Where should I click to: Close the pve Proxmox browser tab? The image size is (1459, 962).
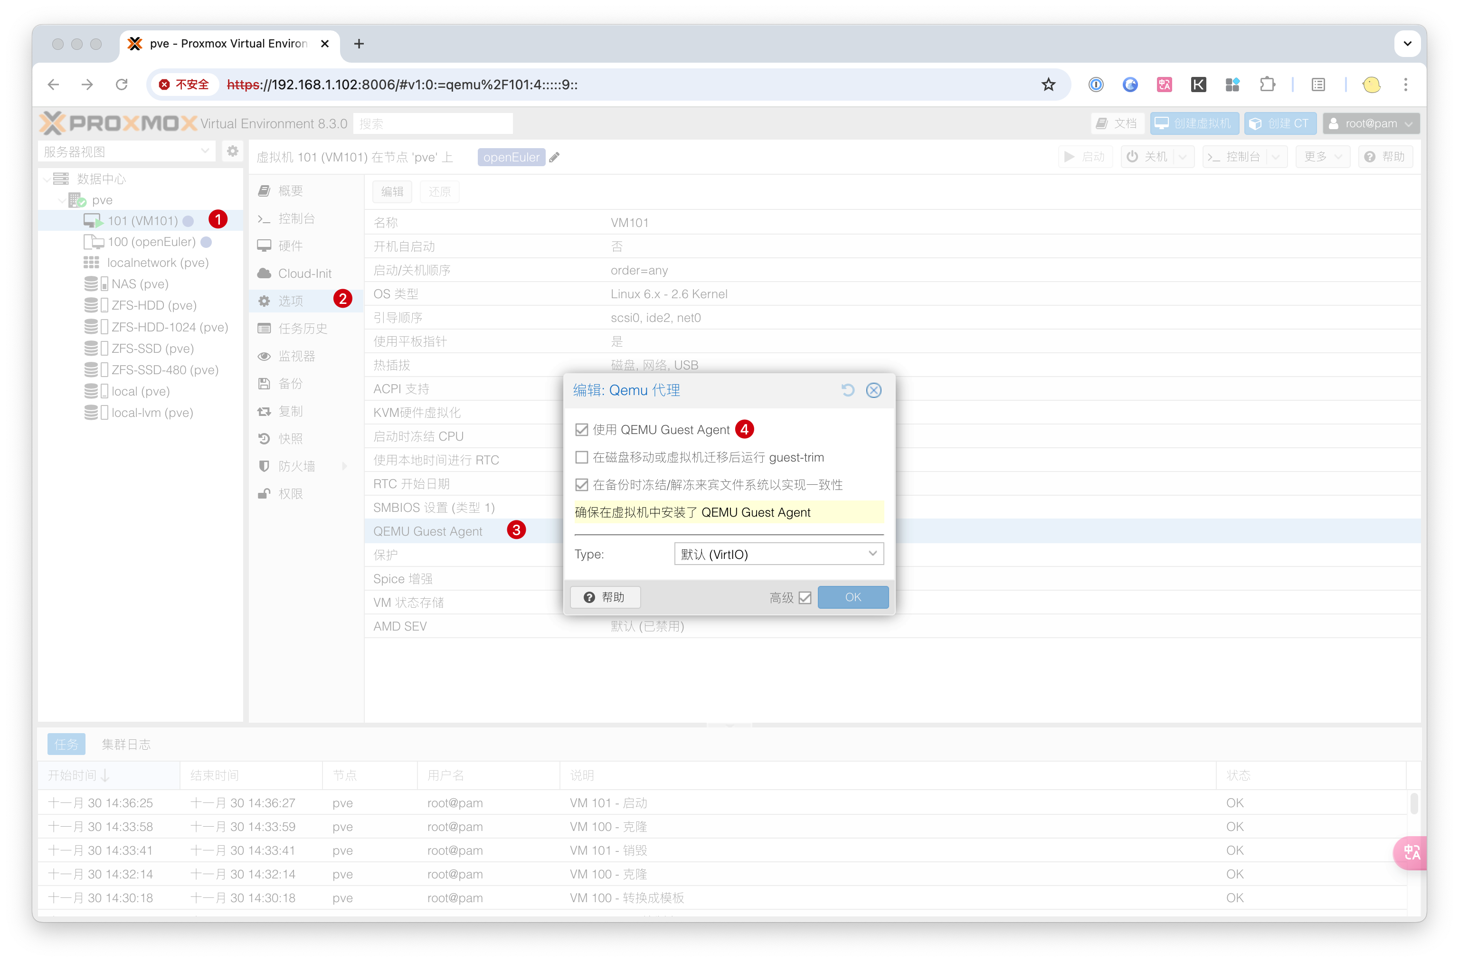(324, 44)
